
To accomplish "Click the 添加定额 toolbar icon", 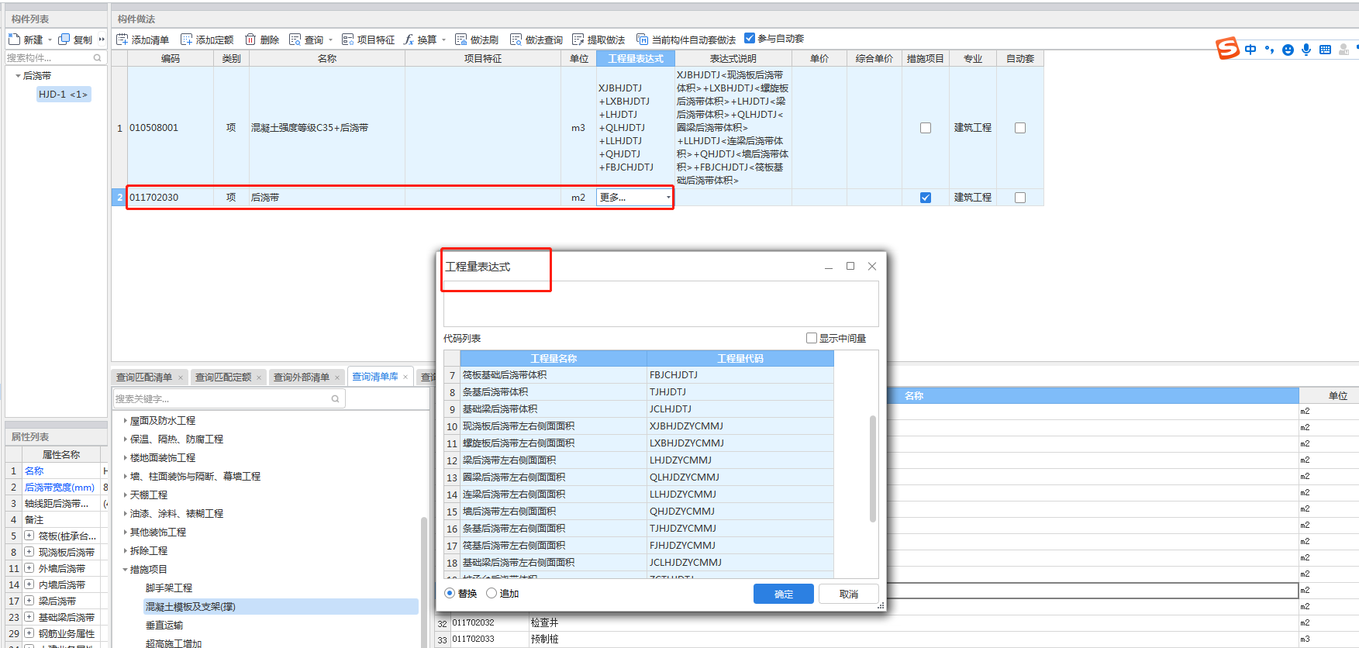I will 186,40.
